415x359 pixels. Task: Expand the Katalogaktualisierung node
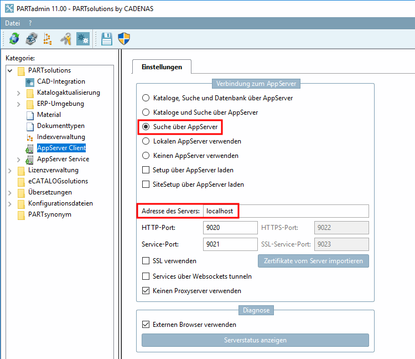[18, 93]
